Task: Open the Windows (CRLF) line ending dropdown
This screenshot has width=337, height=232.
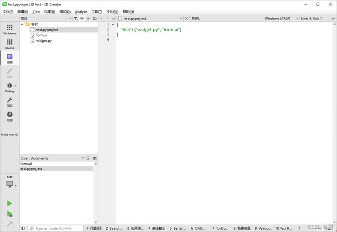Action: (281, 19)
